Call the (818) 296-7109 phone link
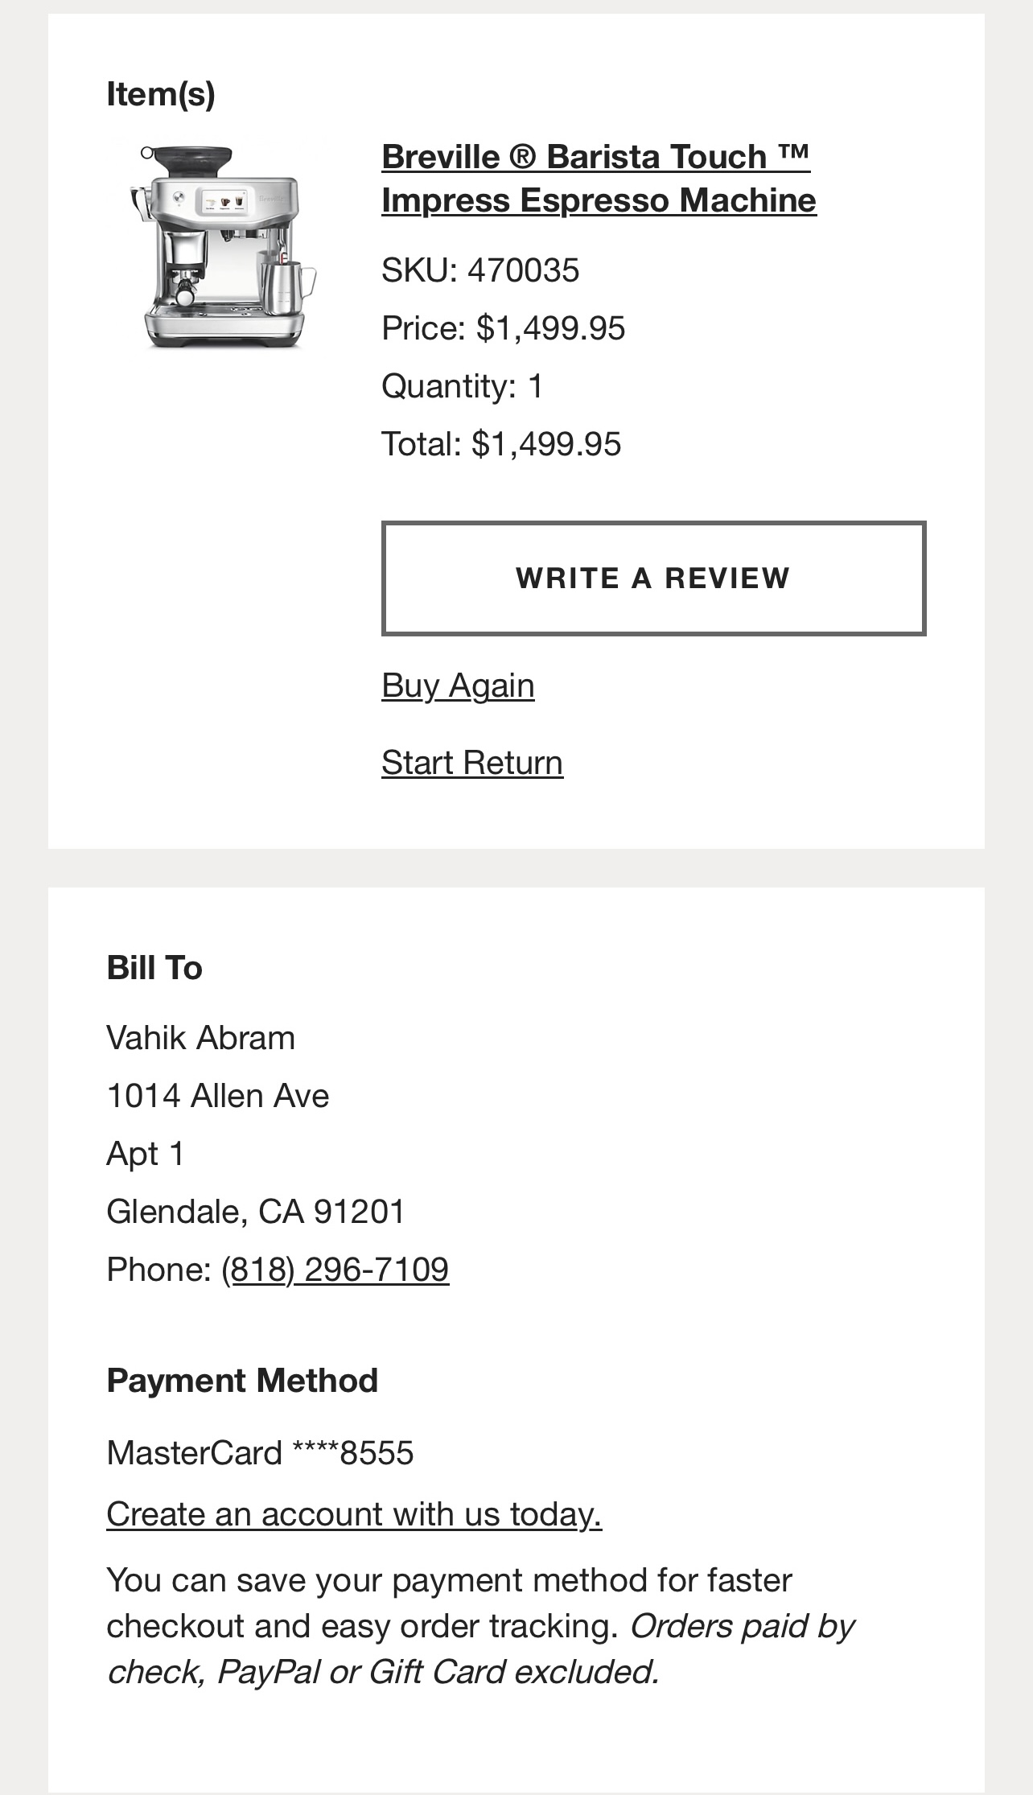The width and height of the screenshot is (1033, 1795). point(335,1270)
